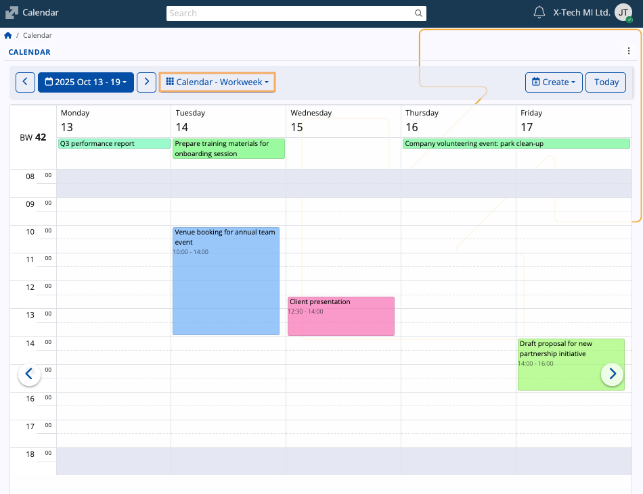
Task: Click the Calendar breadcrumb link
Action: tap(37, 35)
